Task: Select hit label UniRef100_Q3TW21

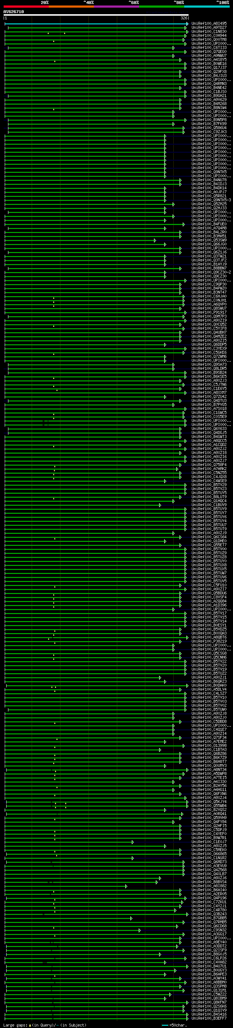Action: tap(209, 256)
